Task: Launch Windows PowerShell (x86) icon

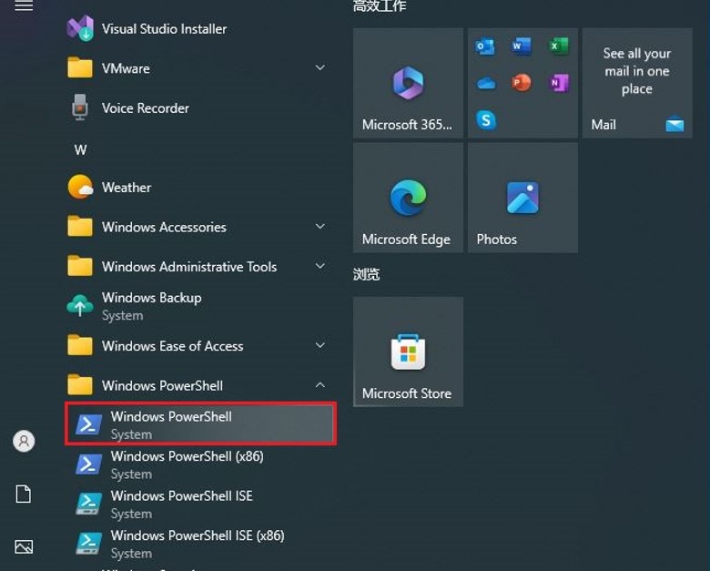Action: coord(88,464)
